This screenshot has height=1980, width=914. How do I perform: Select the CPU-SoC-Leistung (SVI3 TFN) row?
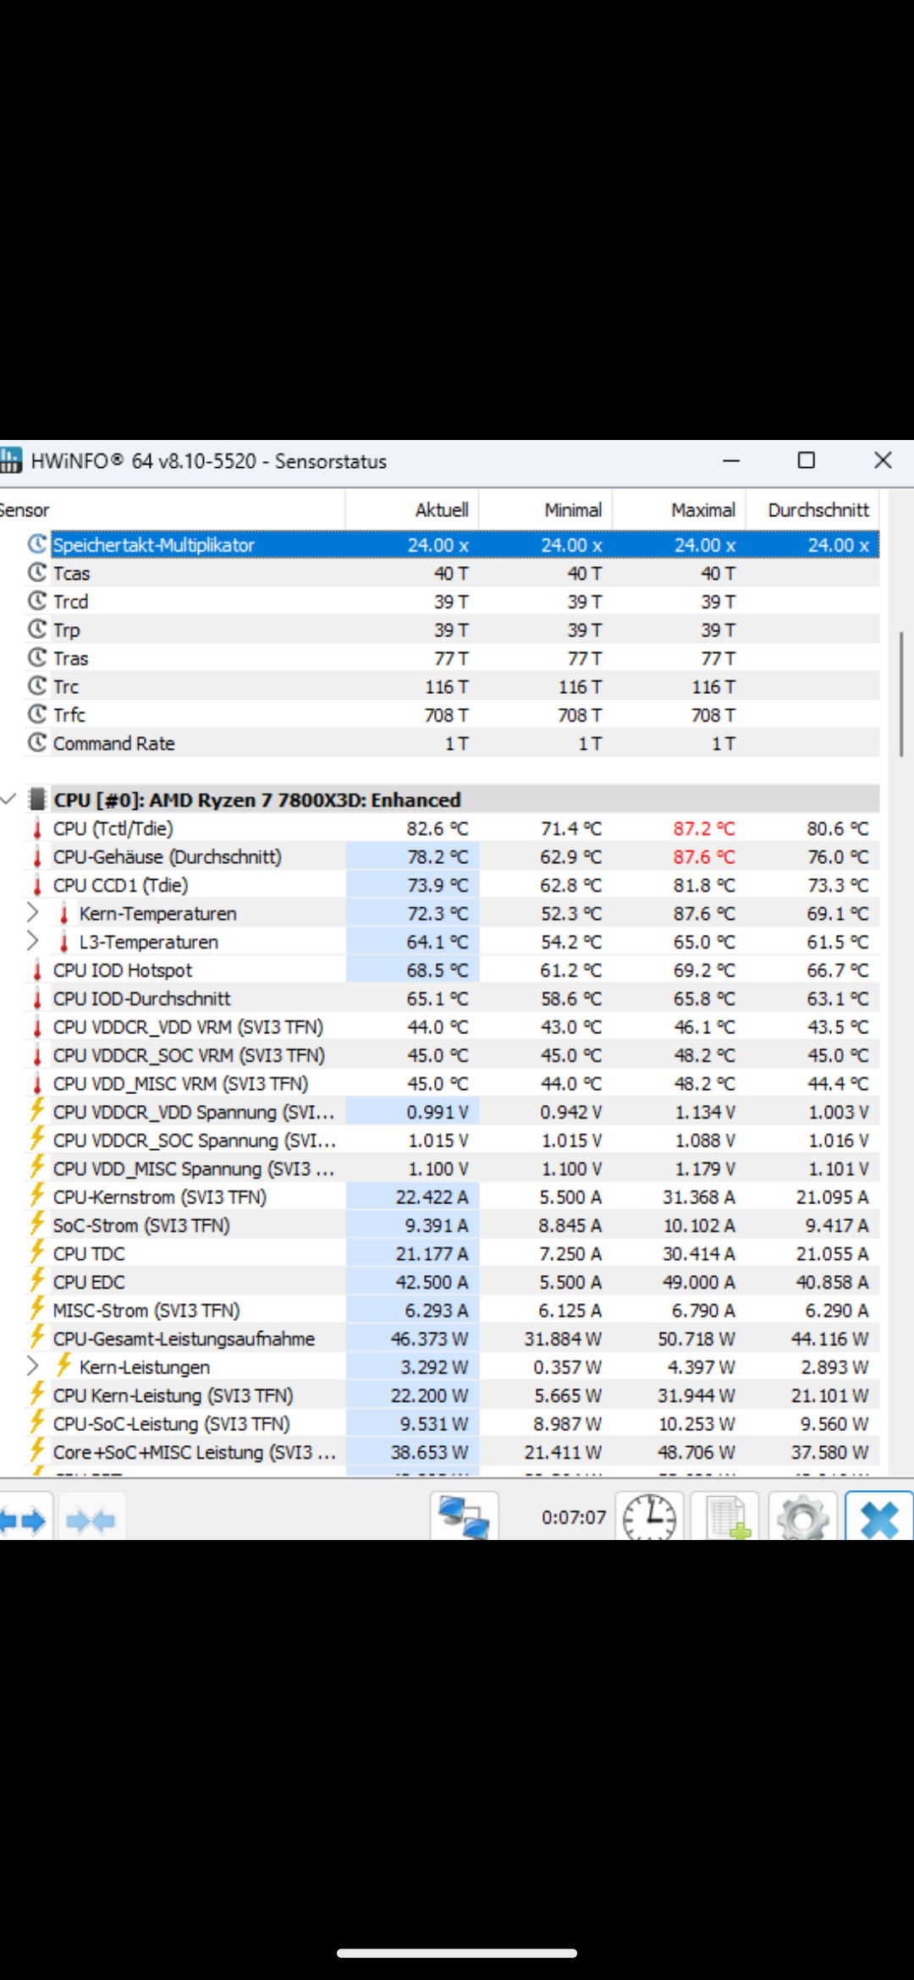pyautogui.click(x=452, y=1423)
